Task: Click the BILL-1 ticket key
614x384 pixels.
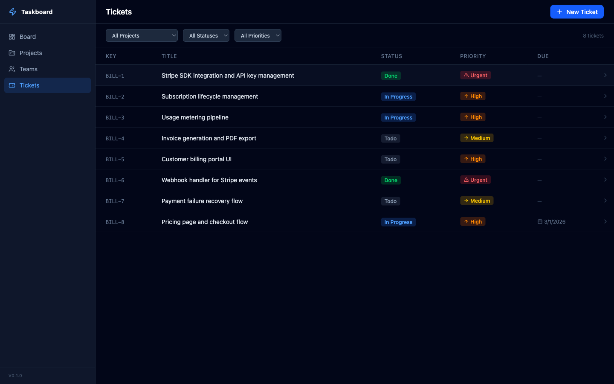Action: click(115, 76)
